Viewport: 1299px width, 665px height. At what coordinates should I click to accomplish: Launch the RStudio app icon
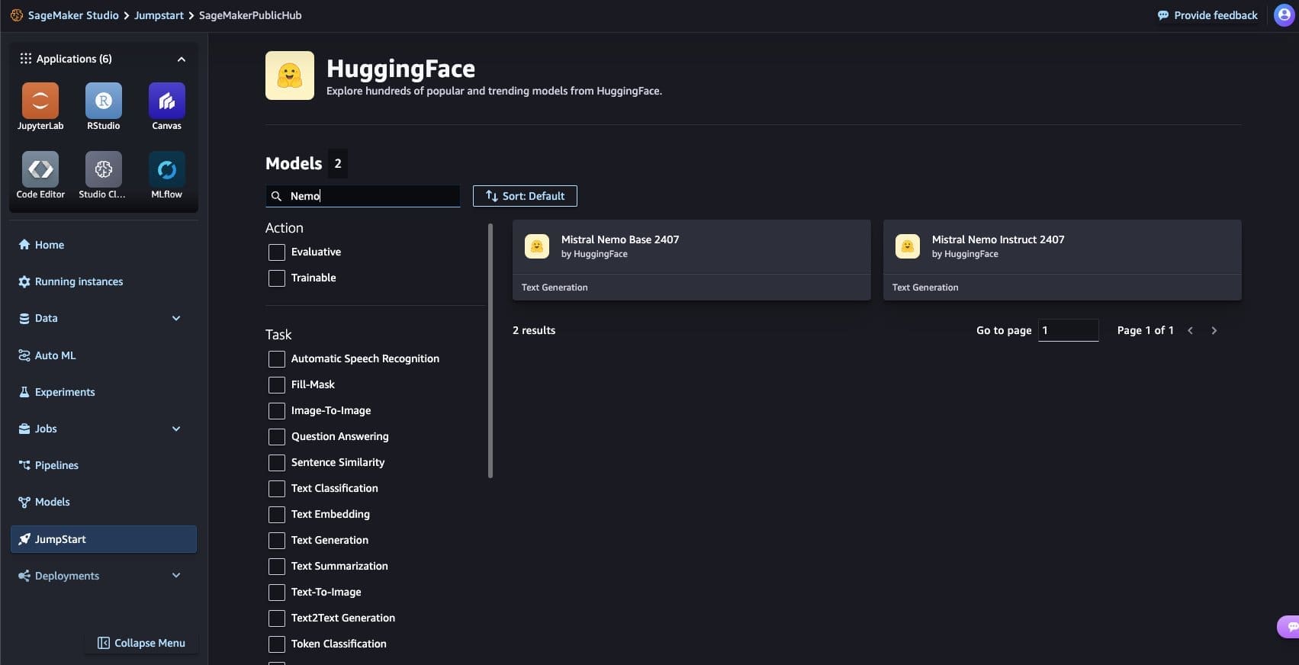104,101
